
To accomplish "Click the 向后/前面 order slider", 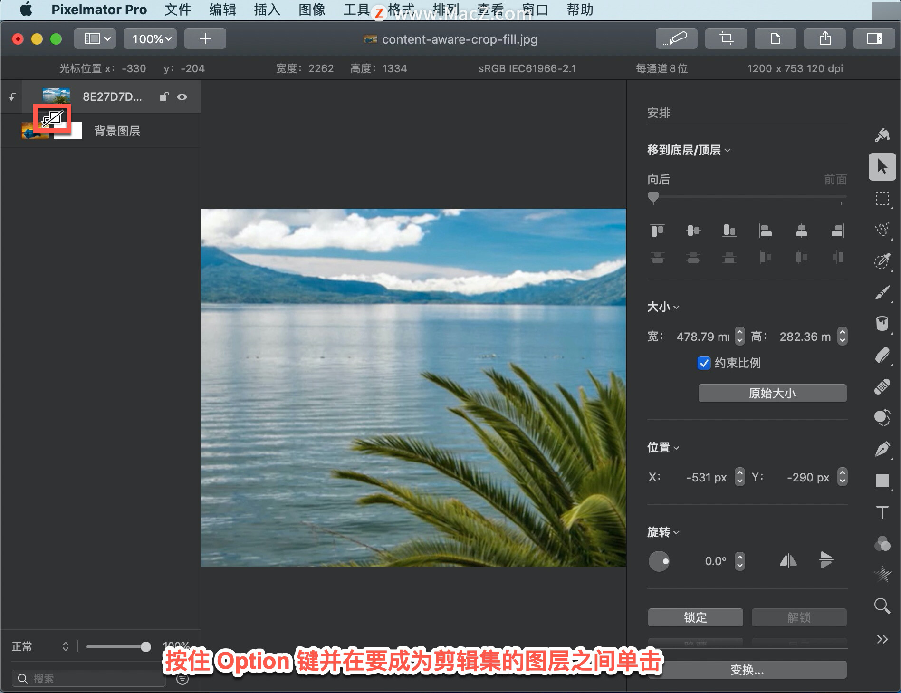I will point(747,197).
